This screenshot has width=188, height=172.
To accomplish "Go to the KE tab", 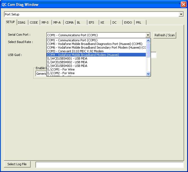I will 105,22.
